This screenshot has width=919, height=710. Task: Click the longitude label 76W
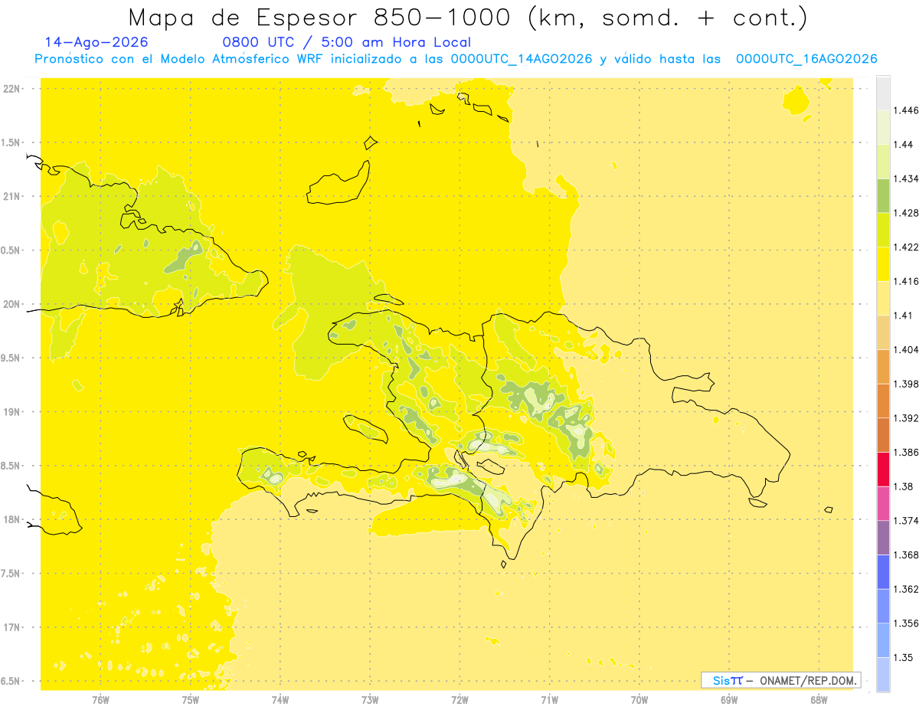point(100,700)
